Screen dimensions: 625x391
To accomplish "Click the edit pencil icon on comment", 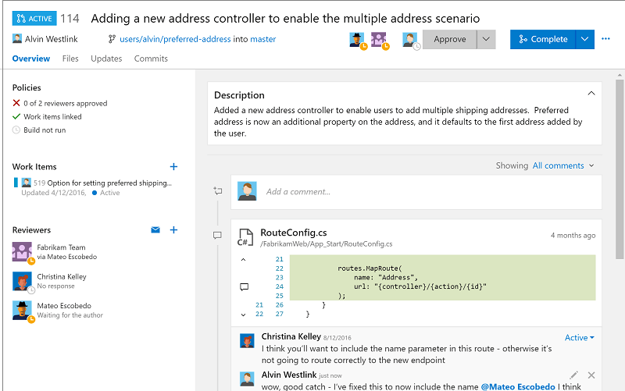I will (574, 375).
